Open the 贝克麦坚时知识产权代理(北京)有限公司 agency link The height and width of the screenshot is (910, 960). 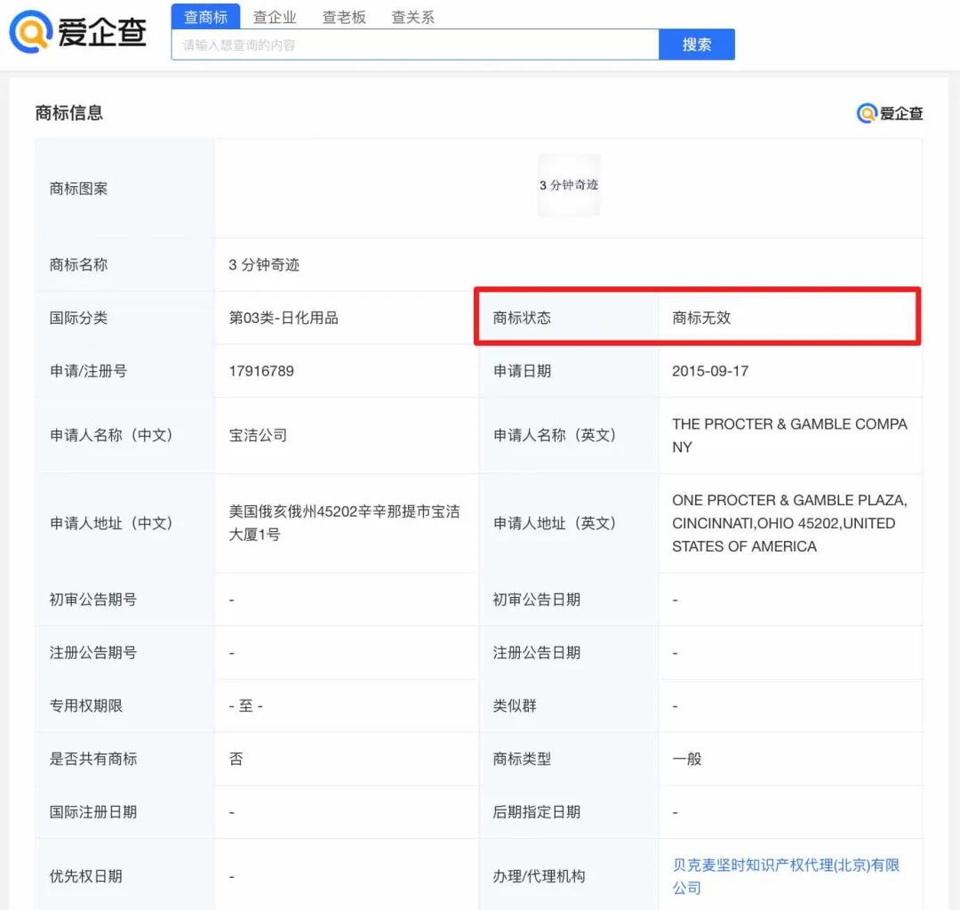(786, 876)
